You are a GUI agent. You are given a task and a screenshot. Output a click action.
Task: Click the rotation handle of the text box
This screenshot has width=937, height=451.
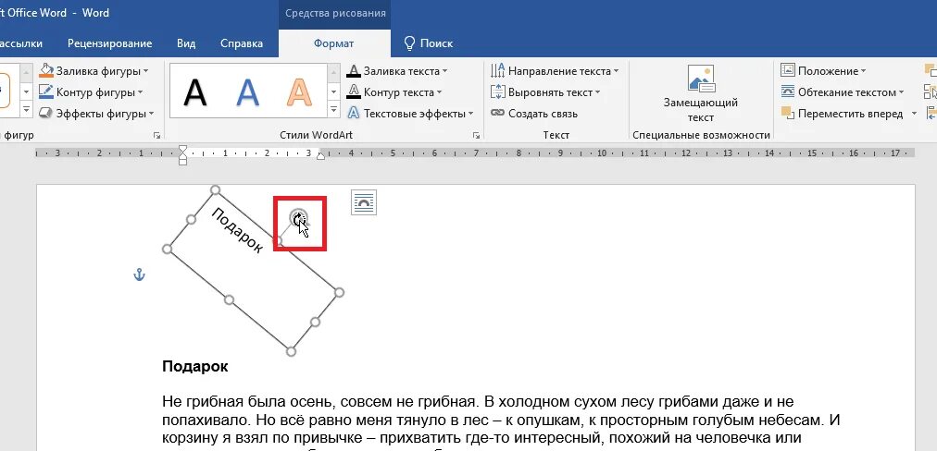pyautogui.click(x=296, y=217)
